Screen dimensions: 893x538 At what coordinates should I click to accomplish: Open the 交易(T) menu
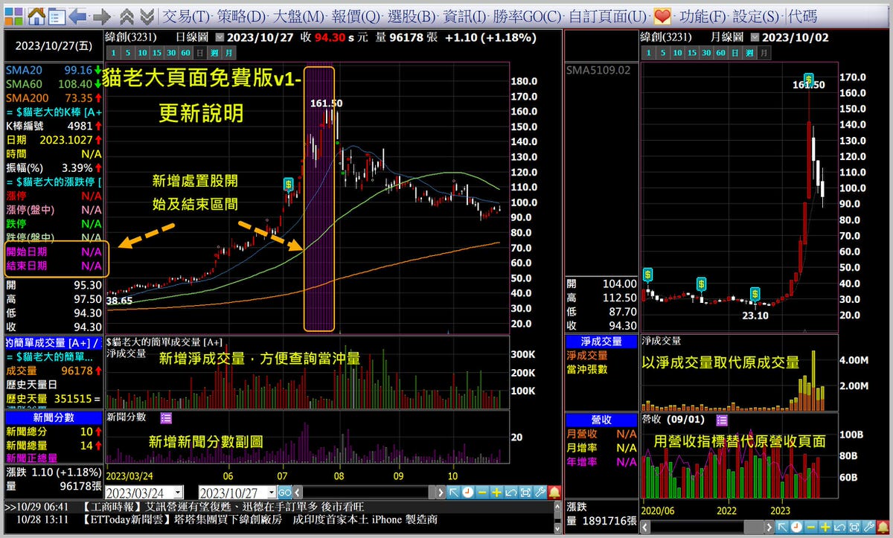(x=185, y=16)
